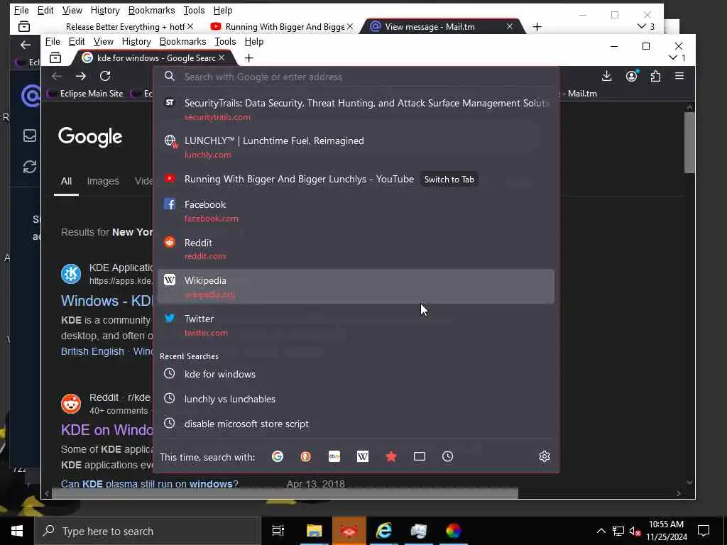727x545 pixels.
Task: Search history with the clock icon
Action: point(447,456)
